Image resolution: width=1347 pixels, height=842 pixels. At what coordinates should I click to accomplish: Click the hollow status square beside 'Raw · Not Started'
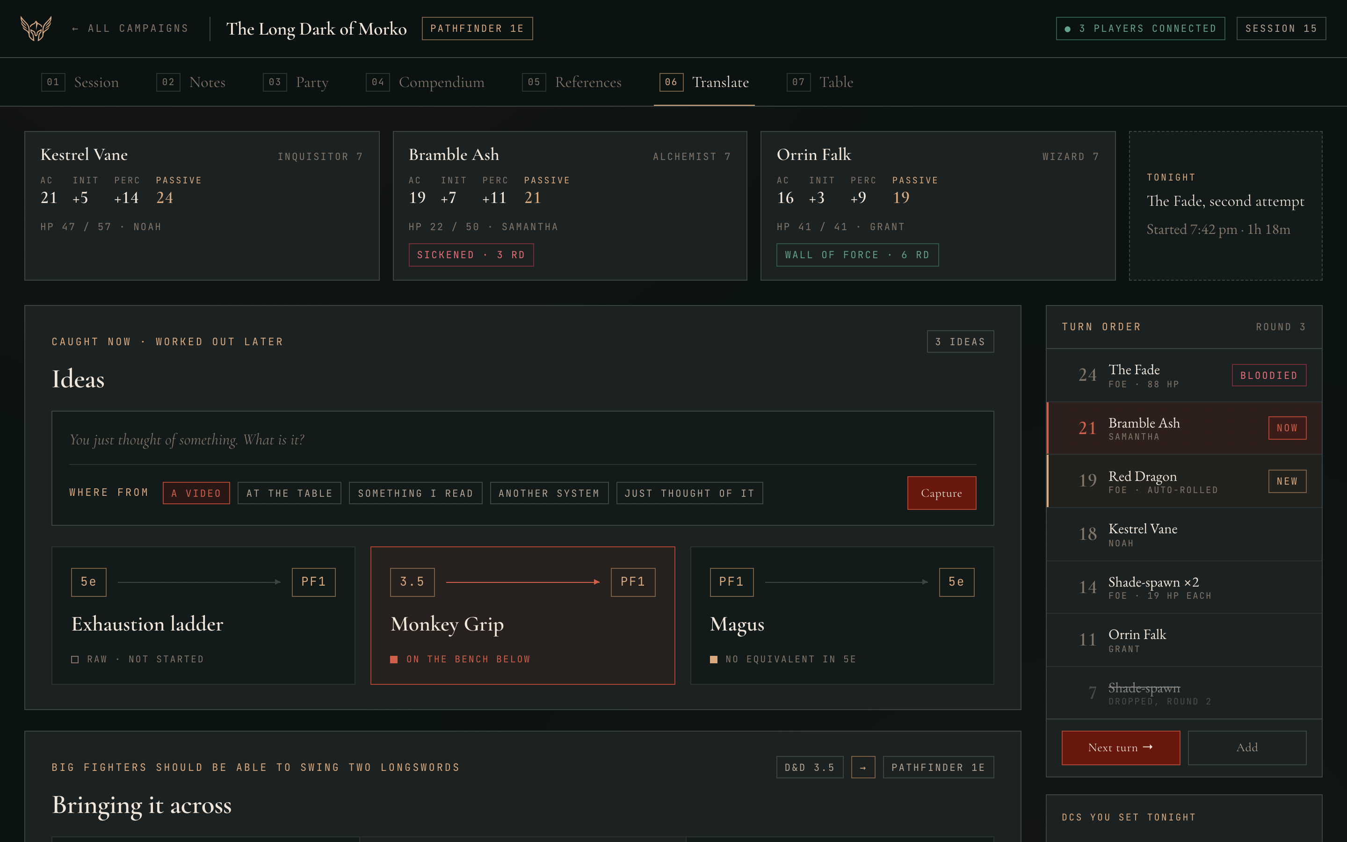point(75,660)
